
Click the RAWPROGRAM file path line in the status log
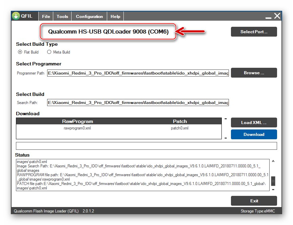coord(142,177)
